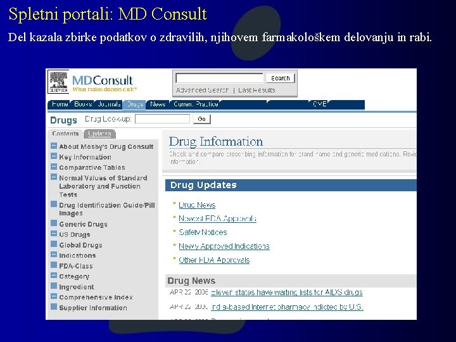Open Indications entry
Viewport: 456px width, 342px height.
[x=77, y=256]
